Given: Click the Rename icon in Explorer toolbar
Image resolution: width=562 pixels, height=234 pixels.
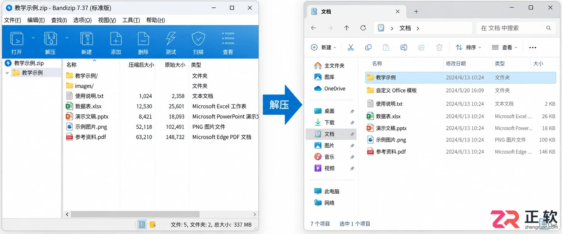Looking at the screenshot, I should click(x=404, y=47).
